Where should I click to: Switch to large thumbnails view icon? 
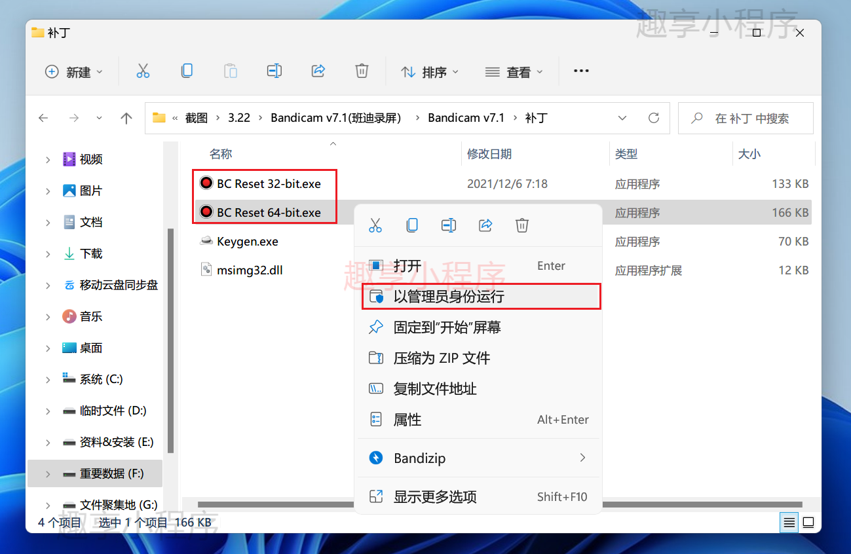808,523
